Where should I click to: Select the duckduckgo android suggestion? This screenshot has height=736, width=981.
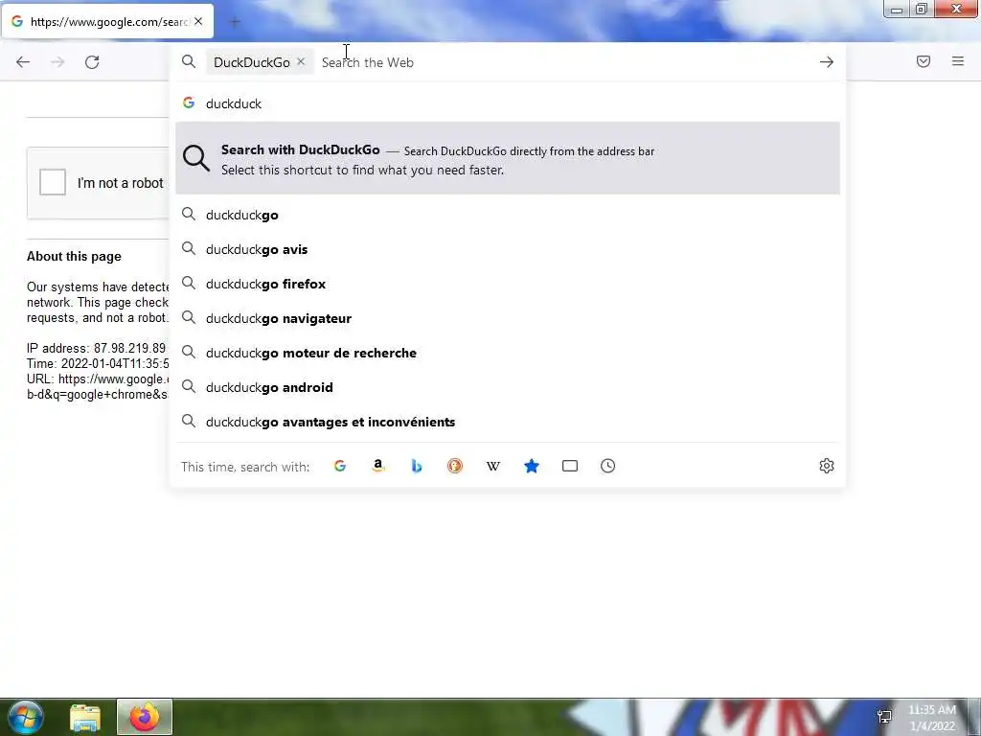(x=508, y=387)
